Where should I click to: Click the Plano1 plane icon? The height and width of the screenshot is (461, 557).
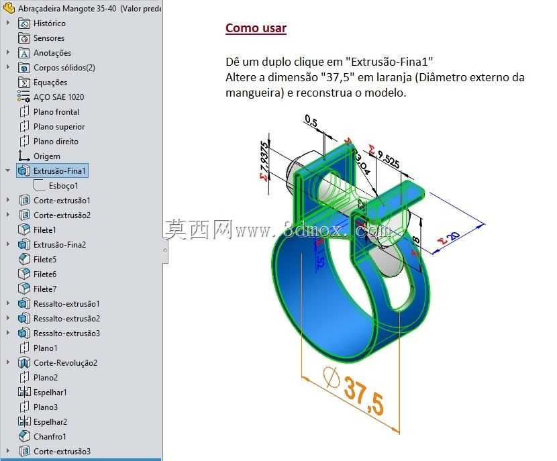23,348
